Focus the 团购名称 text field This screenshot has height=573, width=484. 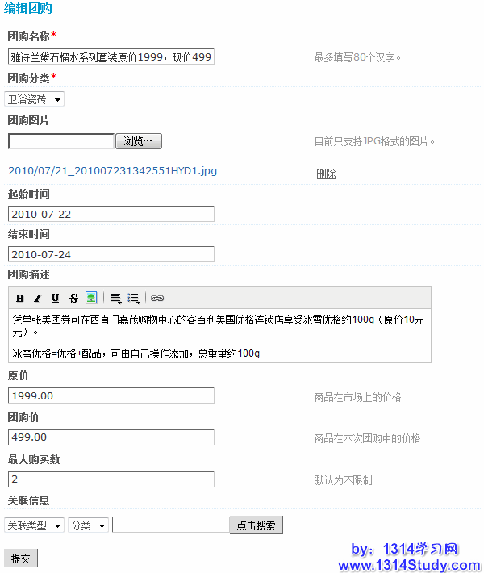(x=111, y=57)
